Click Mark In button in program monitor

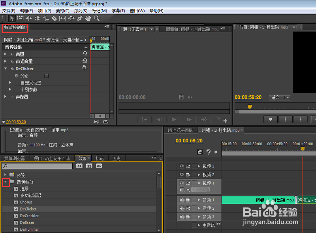tap(285, 119)
